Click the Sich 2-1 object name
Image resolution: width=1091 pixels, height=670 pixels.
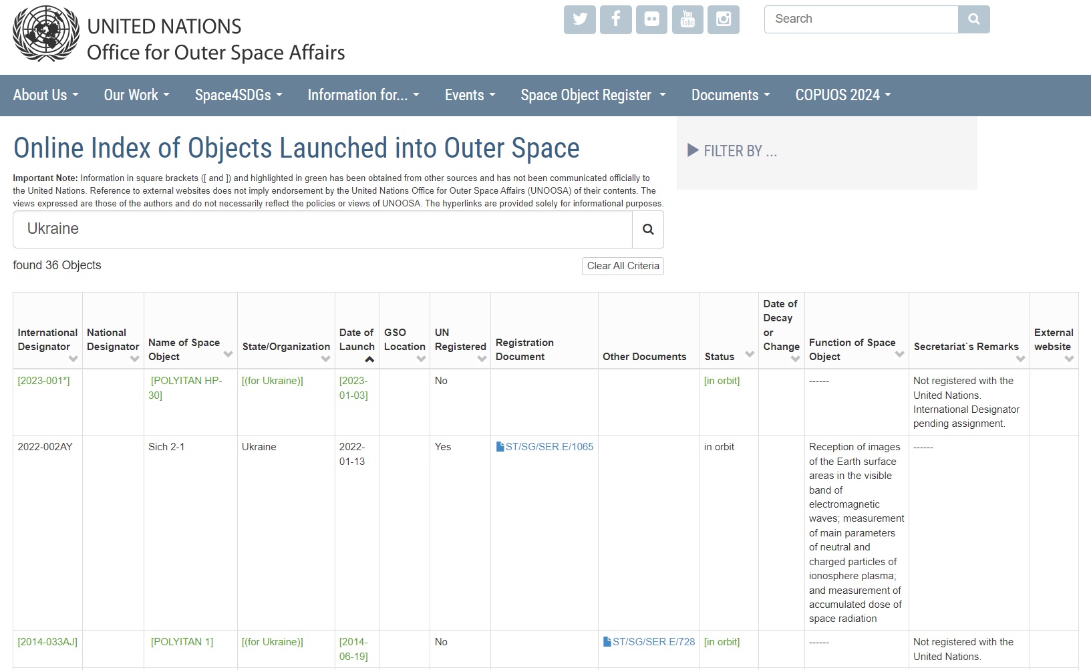(166, 447)
